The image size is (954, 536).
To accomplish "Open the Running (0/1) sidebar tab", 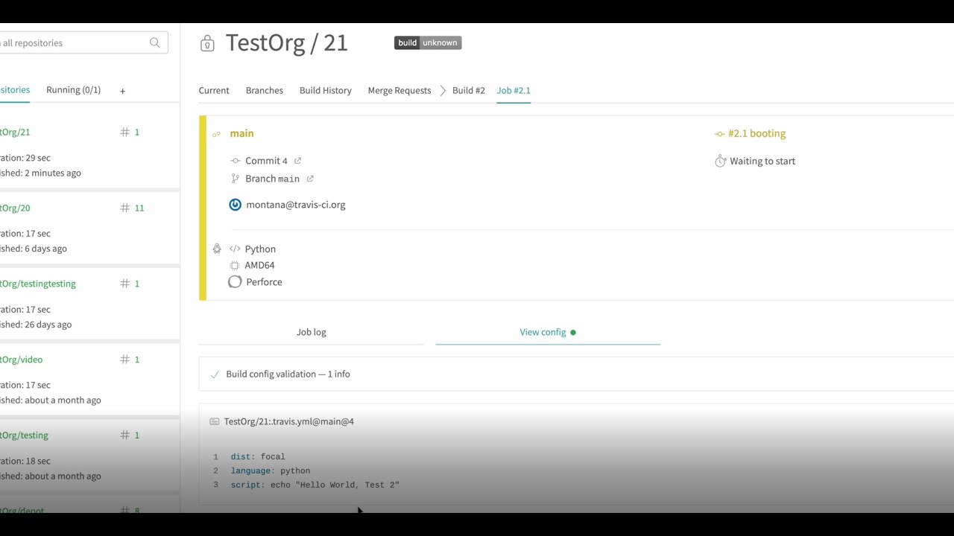I will (73, 90).
